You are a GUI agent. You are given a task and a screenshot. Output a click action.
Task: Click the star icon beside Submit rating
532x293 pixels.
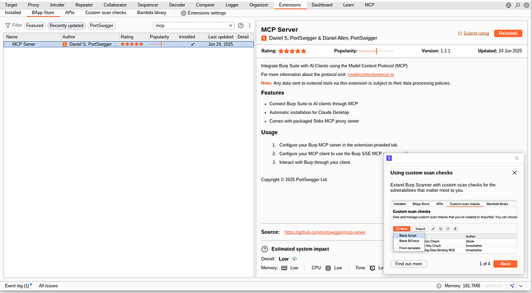pyautogui.click(x=460, y=33)
